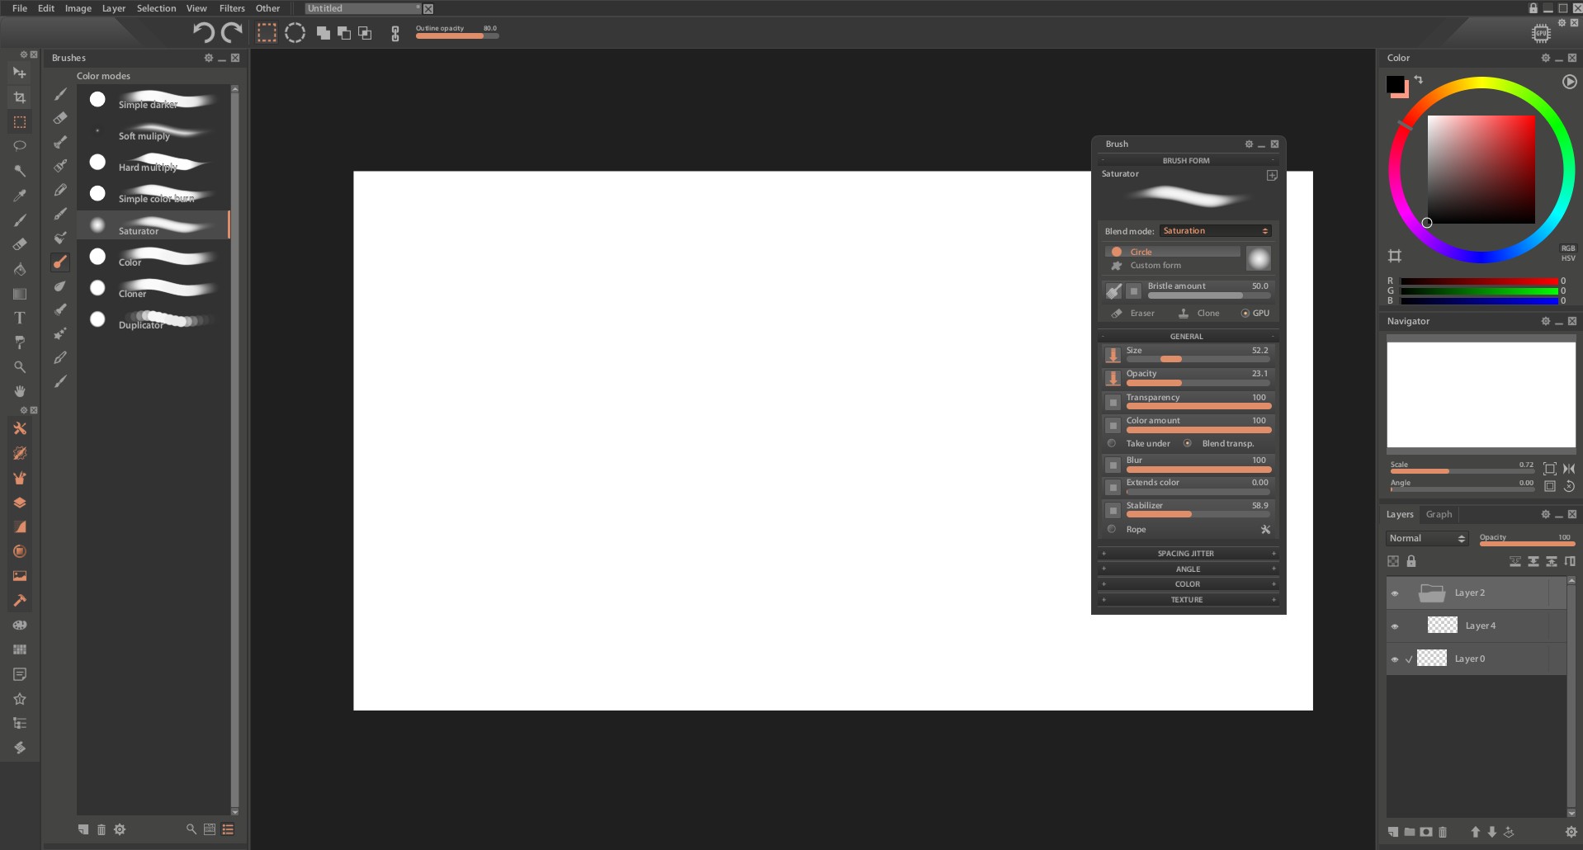Select the Text tool
Viewport: 1583px width, 850px height.
tap(20, 318)
